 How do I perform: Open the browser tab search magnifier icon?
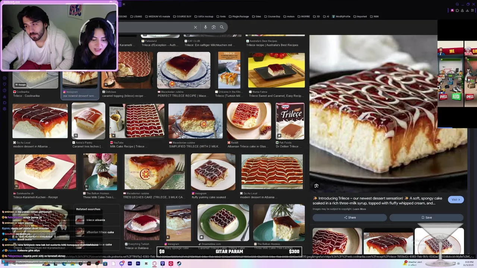coord(457,4)
